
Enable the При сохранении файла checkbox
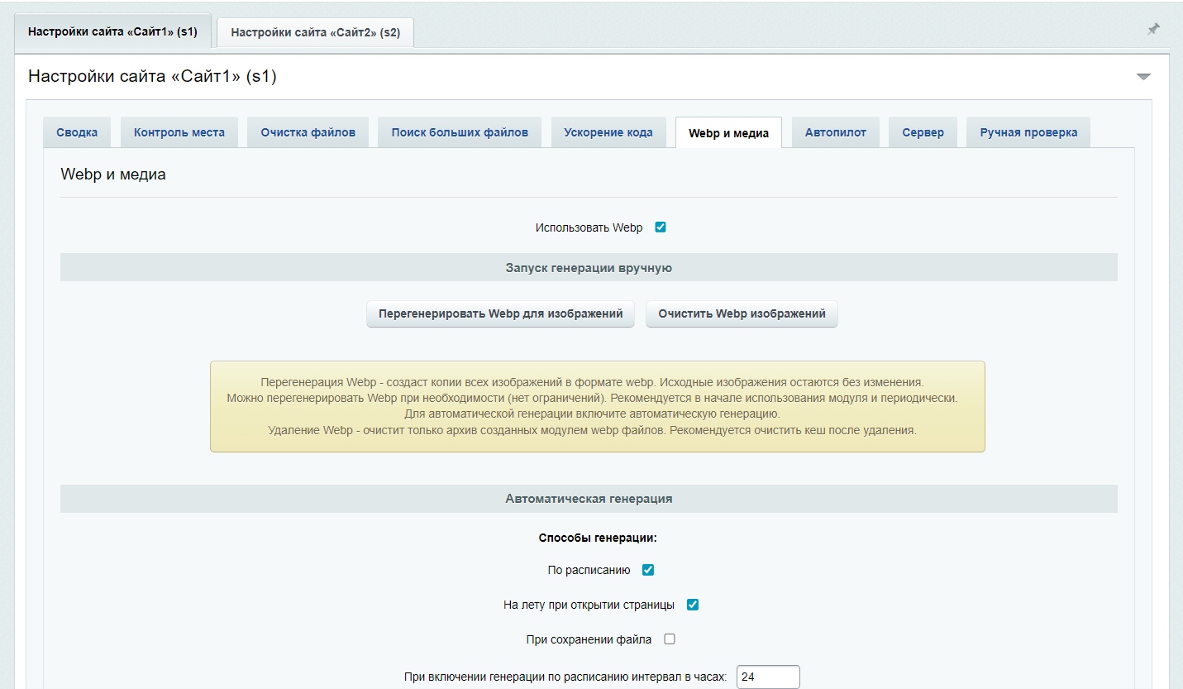(x=670, y=639)
